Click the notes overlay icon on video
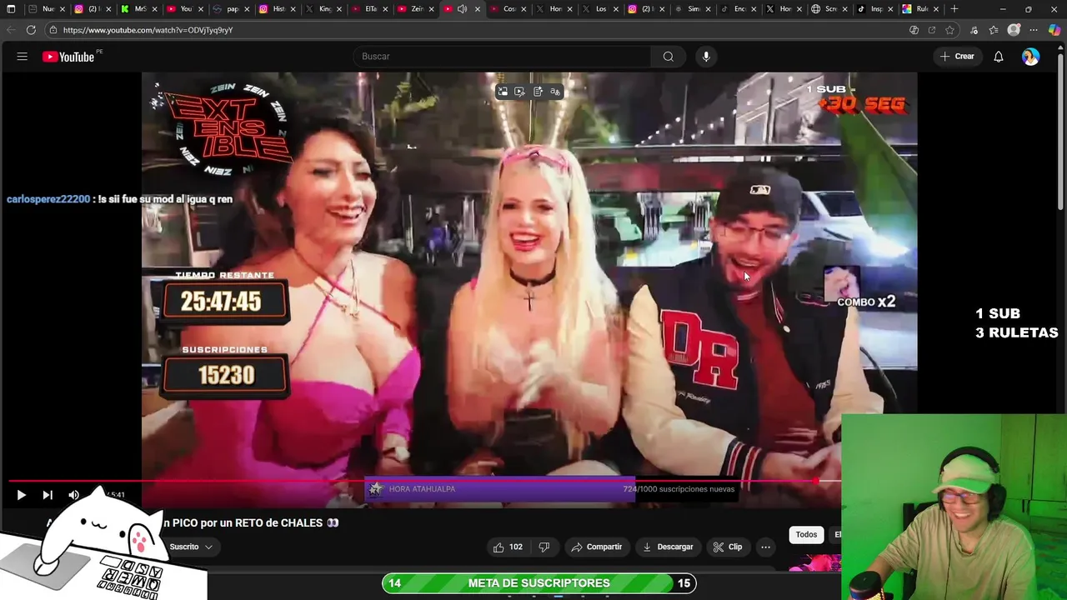 point(538,92)
